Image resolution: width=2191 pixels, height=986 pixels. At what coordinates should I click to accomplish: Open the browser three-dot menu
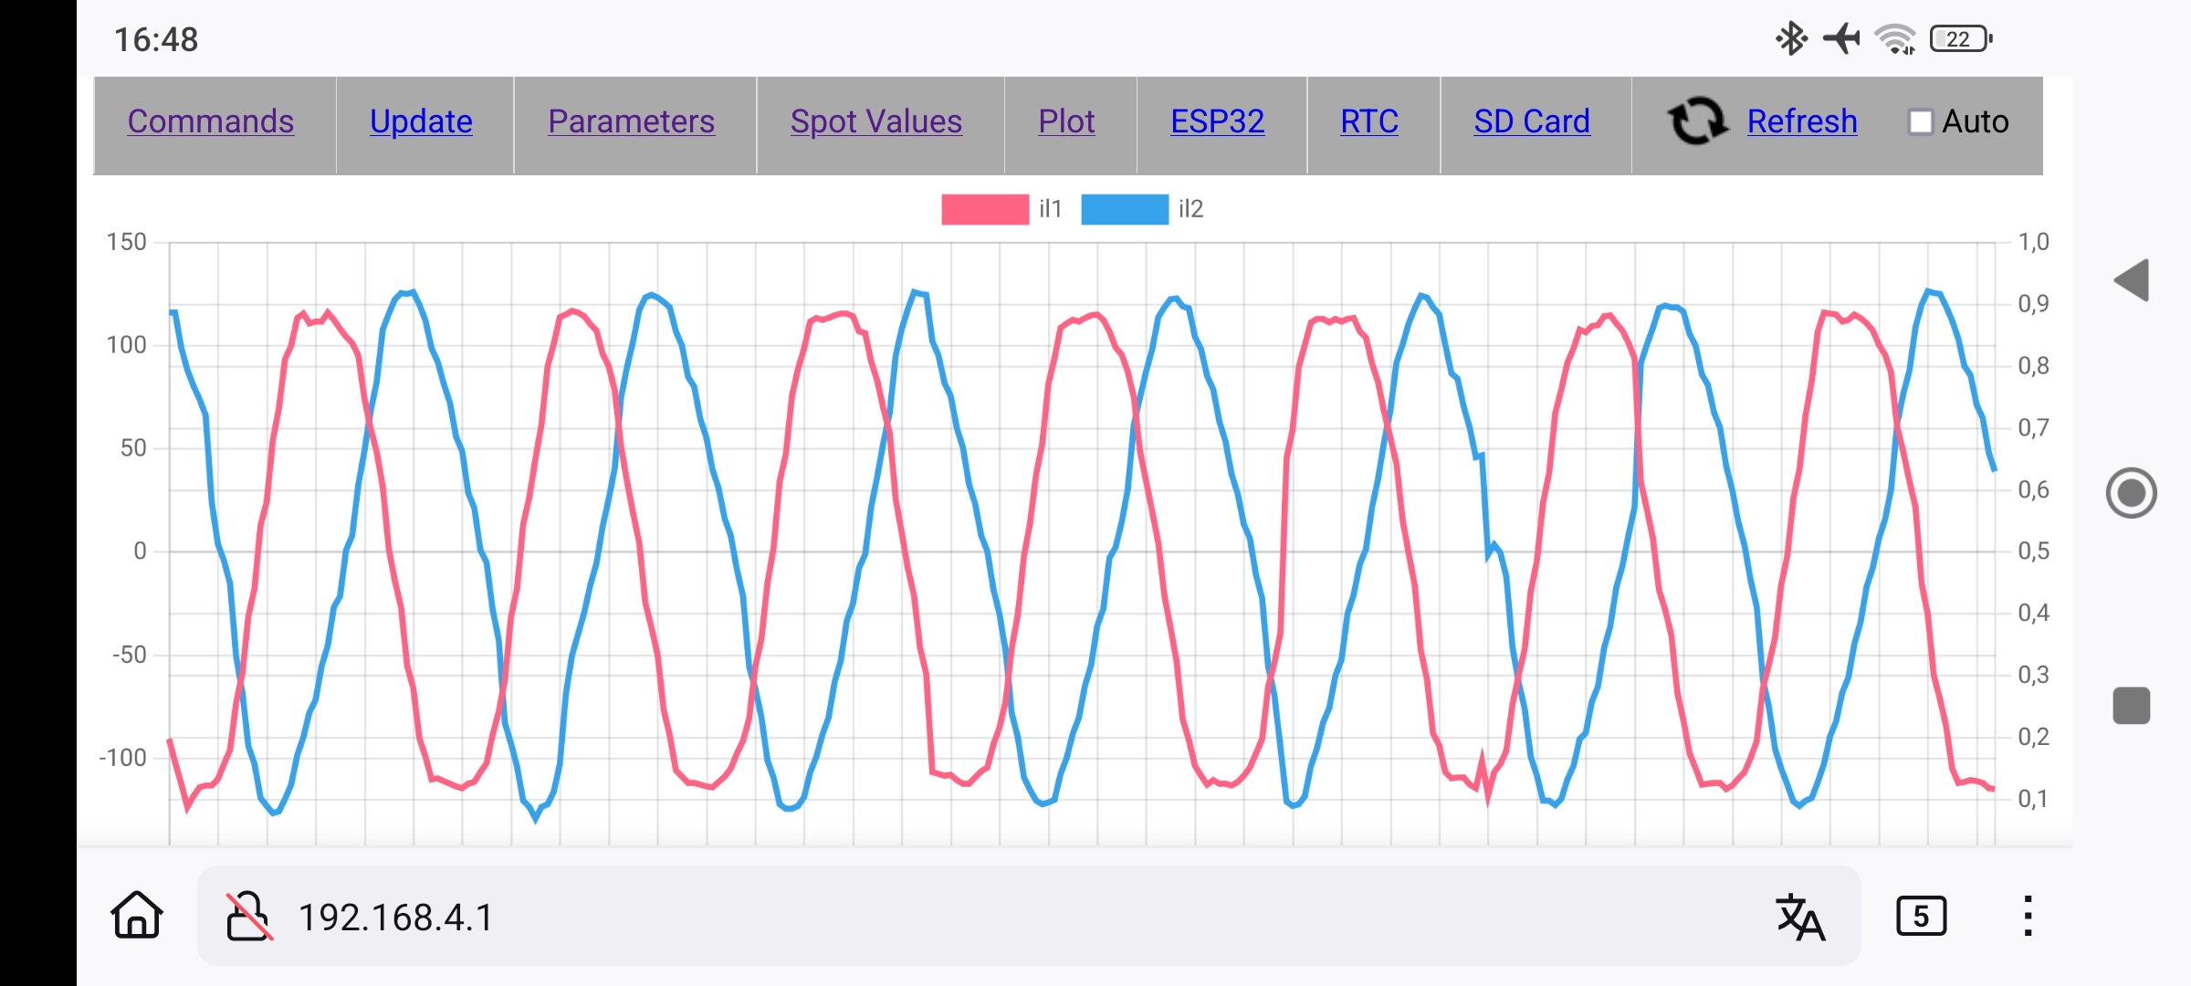tap(2028, 916)
